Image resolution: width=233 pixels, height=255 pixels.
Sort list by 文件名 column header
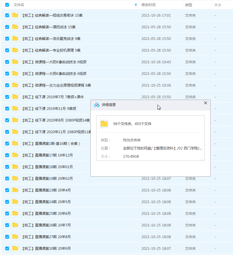tap(19, 5)
